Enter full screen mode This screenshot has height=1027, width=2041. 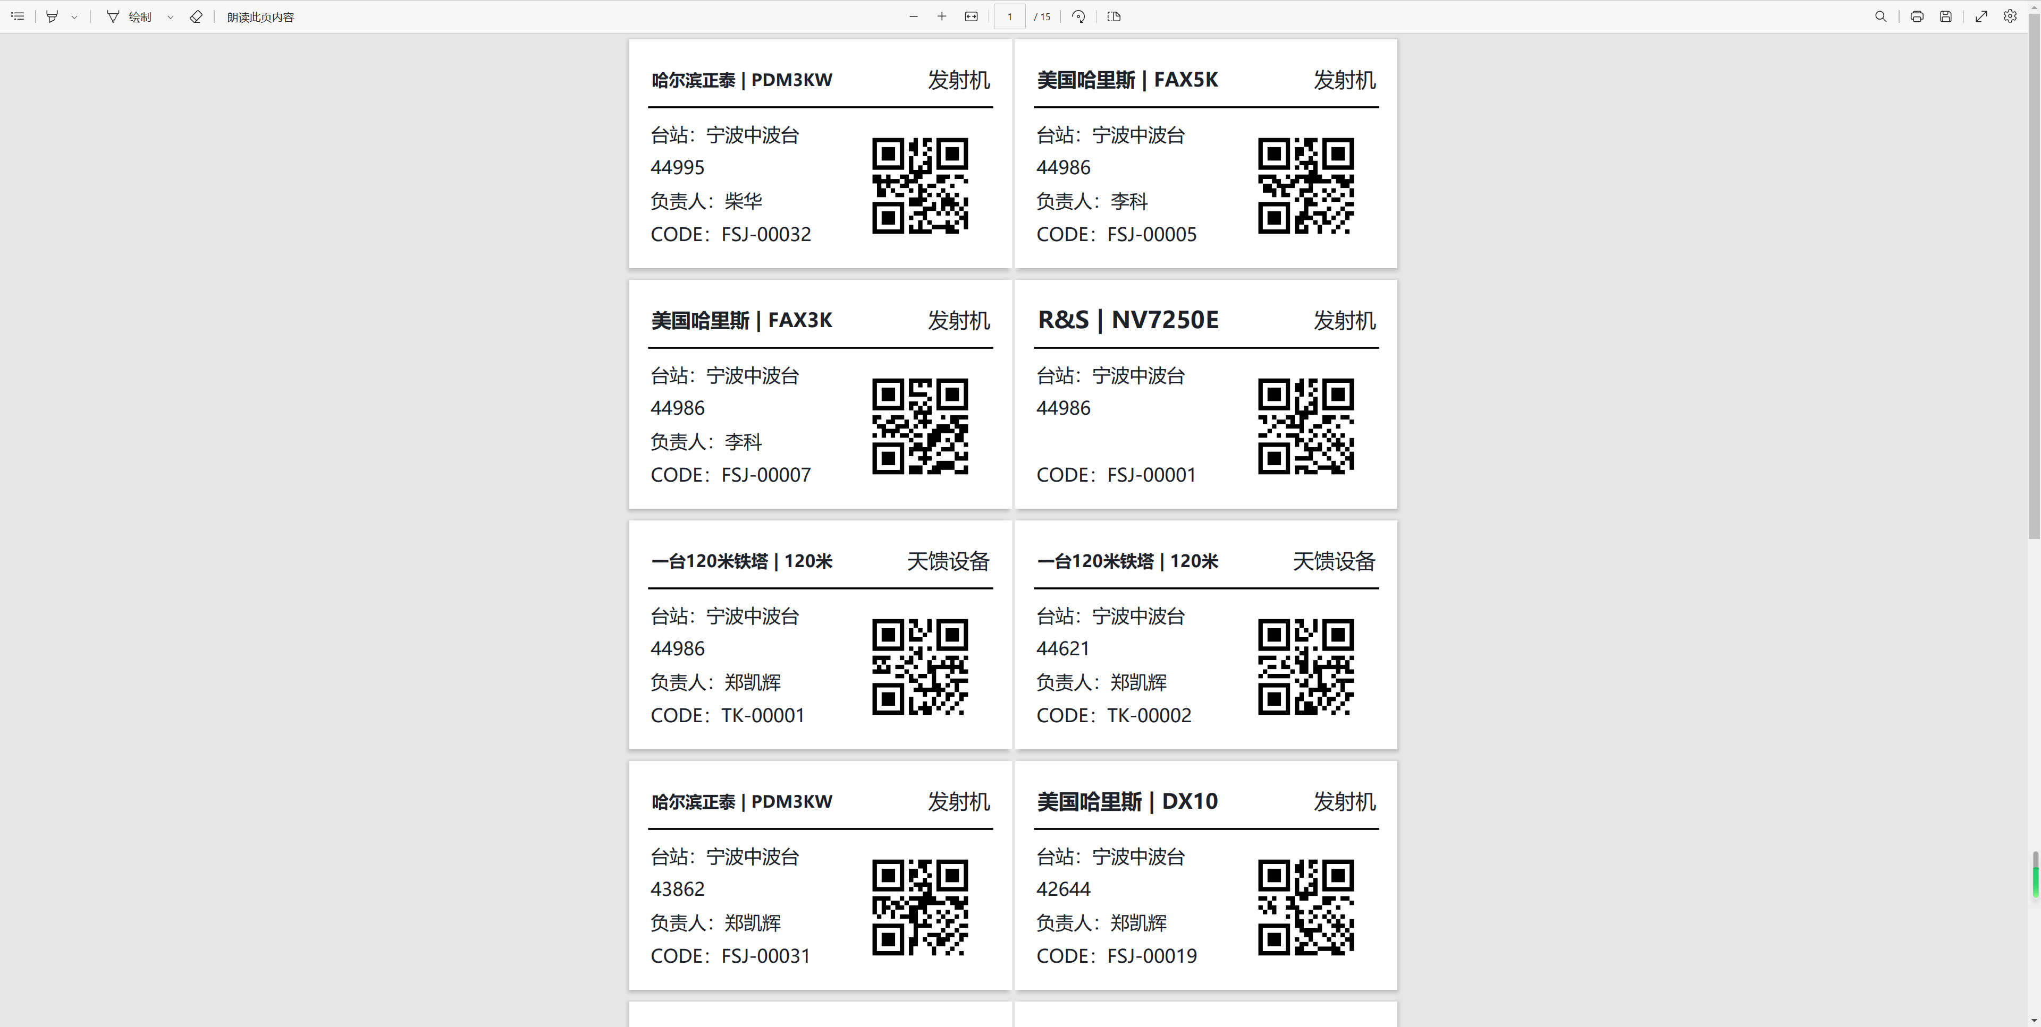point(1981,16)
